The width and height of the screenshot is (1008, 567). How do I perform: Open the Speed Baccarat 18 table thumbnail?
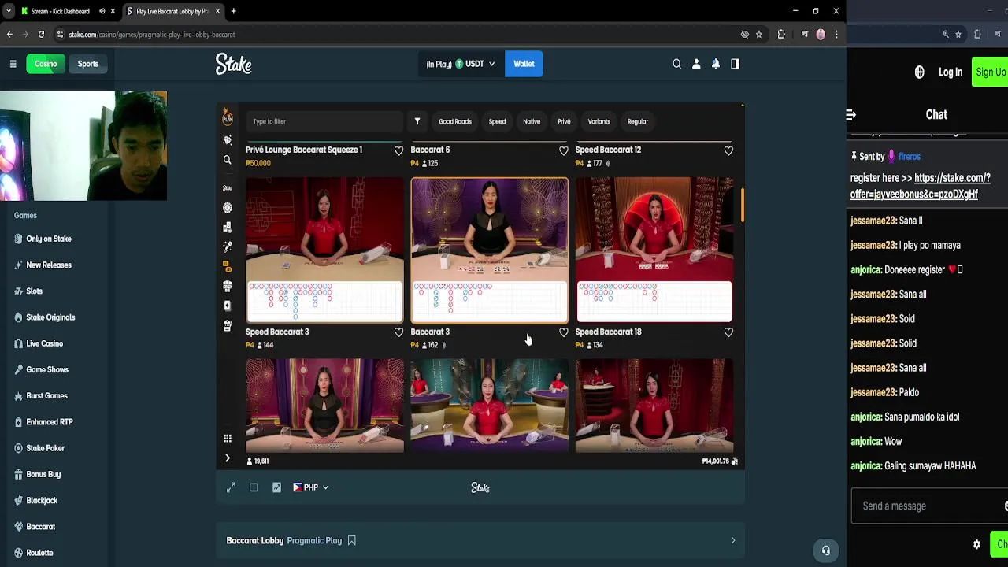[x=654, y=250]
